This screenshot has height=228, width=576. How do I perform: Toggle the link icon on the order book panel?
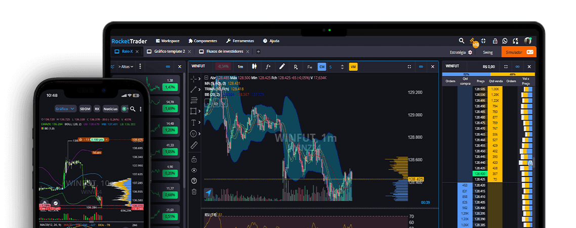coord(517,67)
